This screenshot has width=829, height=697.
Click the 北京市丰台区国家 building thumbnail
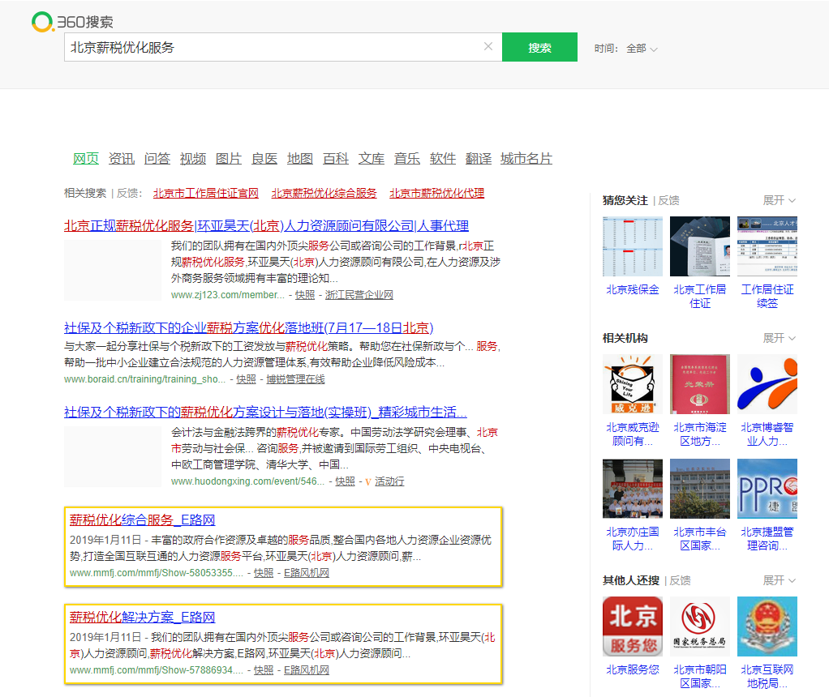coord(699,489)
